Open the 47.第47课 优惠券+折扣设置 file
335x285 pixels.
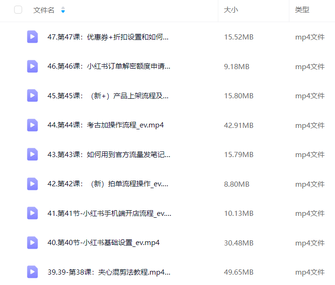(x=108, y=37)
